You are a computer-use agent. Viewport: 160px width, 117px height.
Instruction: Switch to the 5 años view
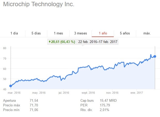tap(125, 33)
